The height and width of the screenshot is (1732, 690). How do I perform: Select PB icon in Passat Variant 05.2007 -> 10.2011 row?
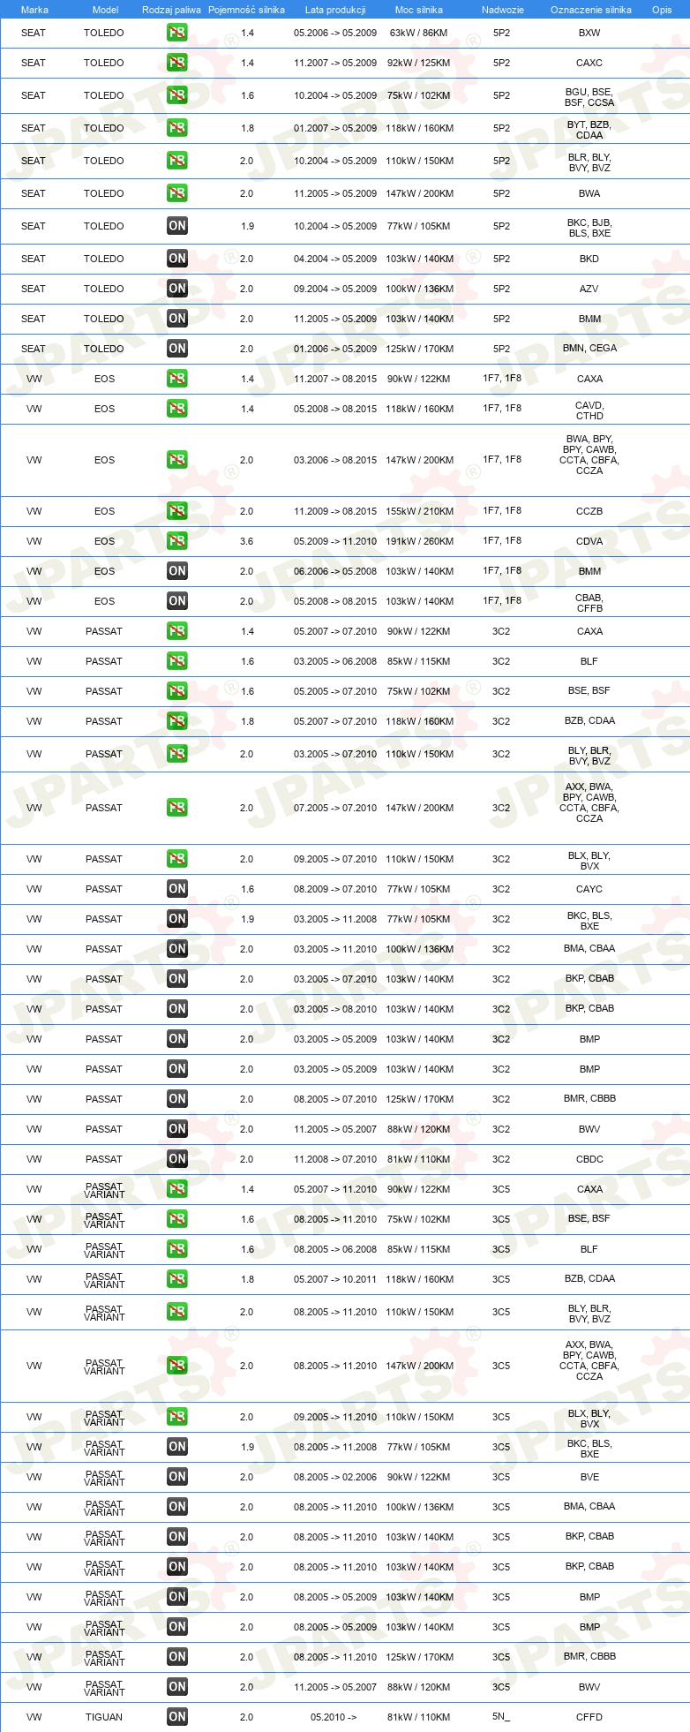[177, 1279]
